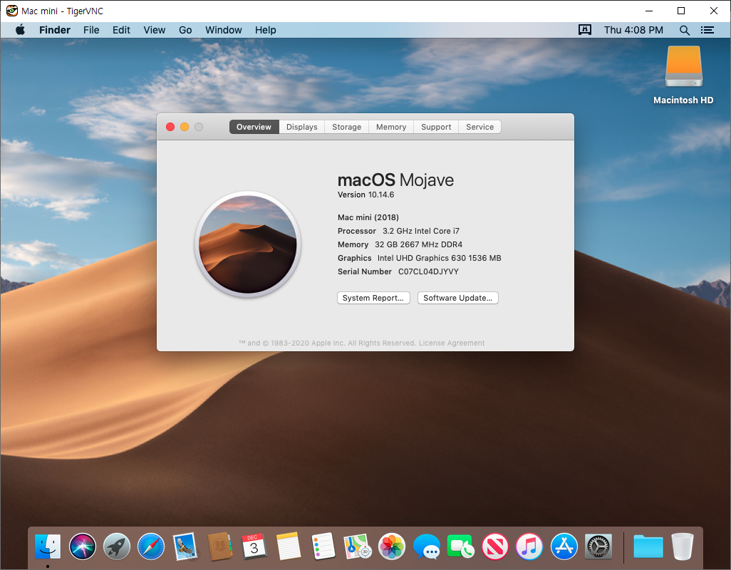Open the View menu
Screen dimensions: 731x570
[x=155, y=31]
